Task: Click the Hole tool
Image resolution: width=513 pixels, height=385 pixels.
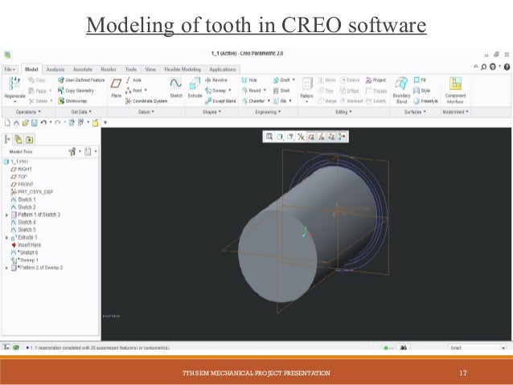Action: click(249, 80)
